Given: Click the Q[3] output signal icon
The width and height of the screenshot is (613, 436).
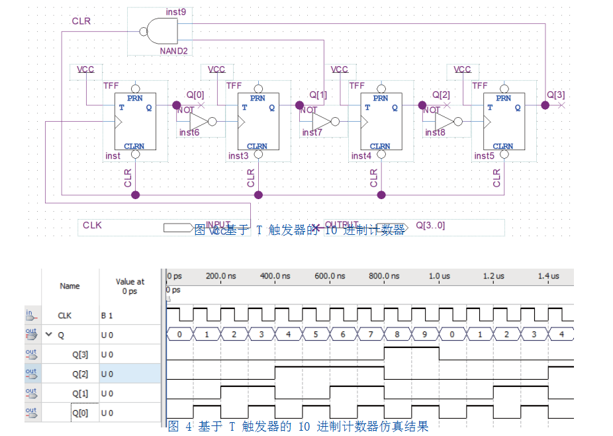Looking at the screenshot, I should (31, 355).
